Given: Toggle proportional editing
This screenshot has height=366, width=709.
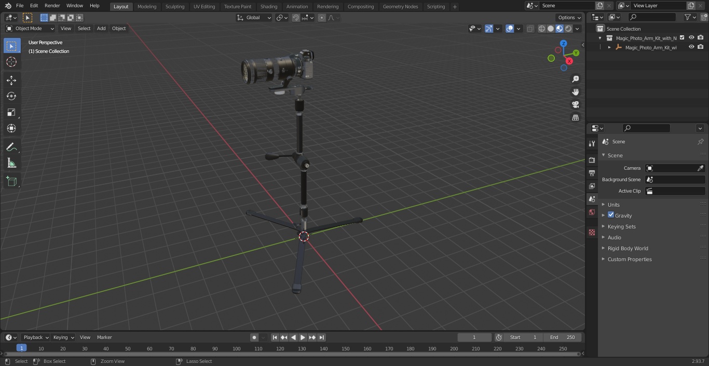Looking at the screenshot, I should tap(322, 18).
